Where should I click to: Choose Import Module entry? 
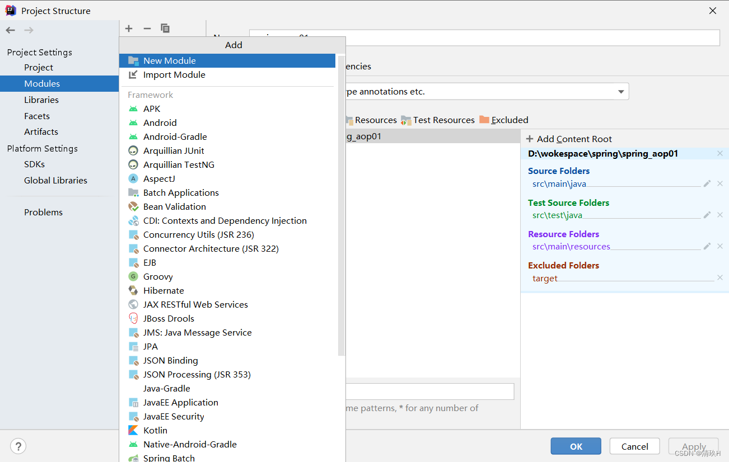pos(227,74)
